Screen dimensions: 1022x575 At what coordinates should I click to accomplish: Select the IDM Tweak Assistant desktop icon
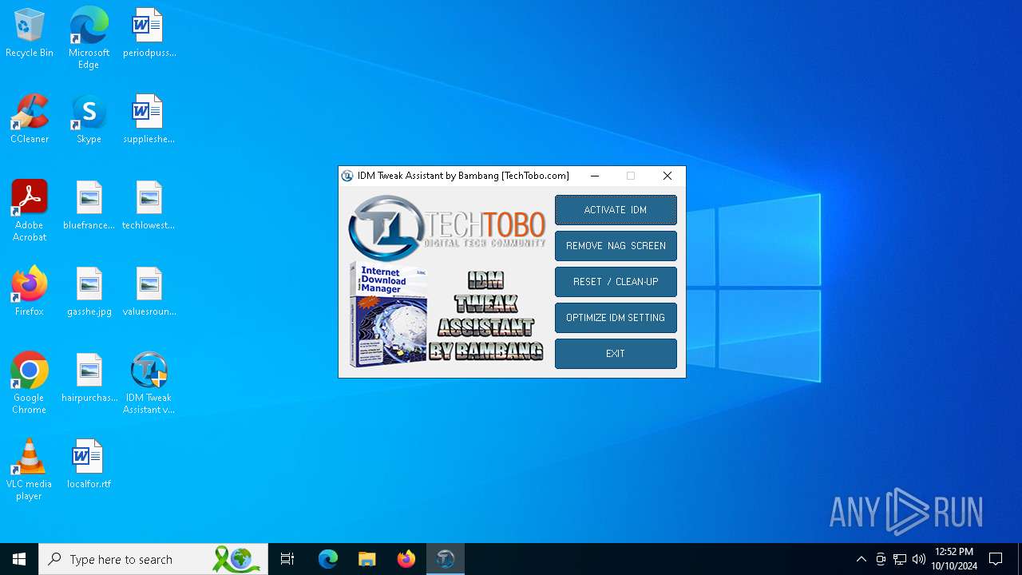click(x=149, y=383)
